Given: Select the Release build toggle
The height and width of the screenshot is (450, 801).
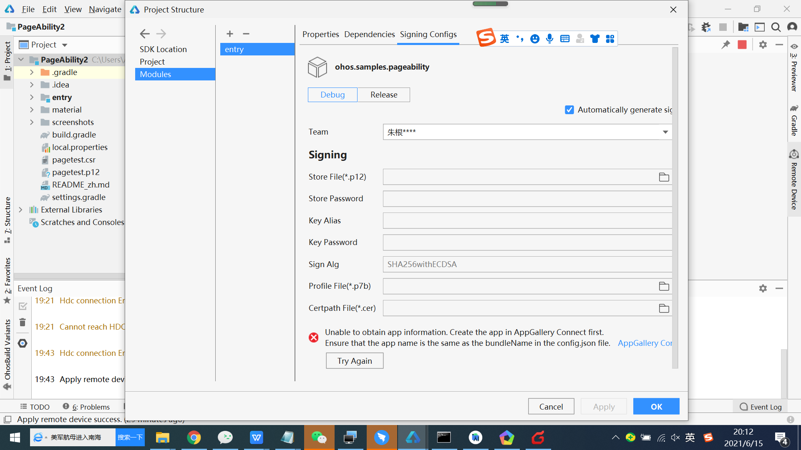Looking at the screenshot, I should click(384, 95).
